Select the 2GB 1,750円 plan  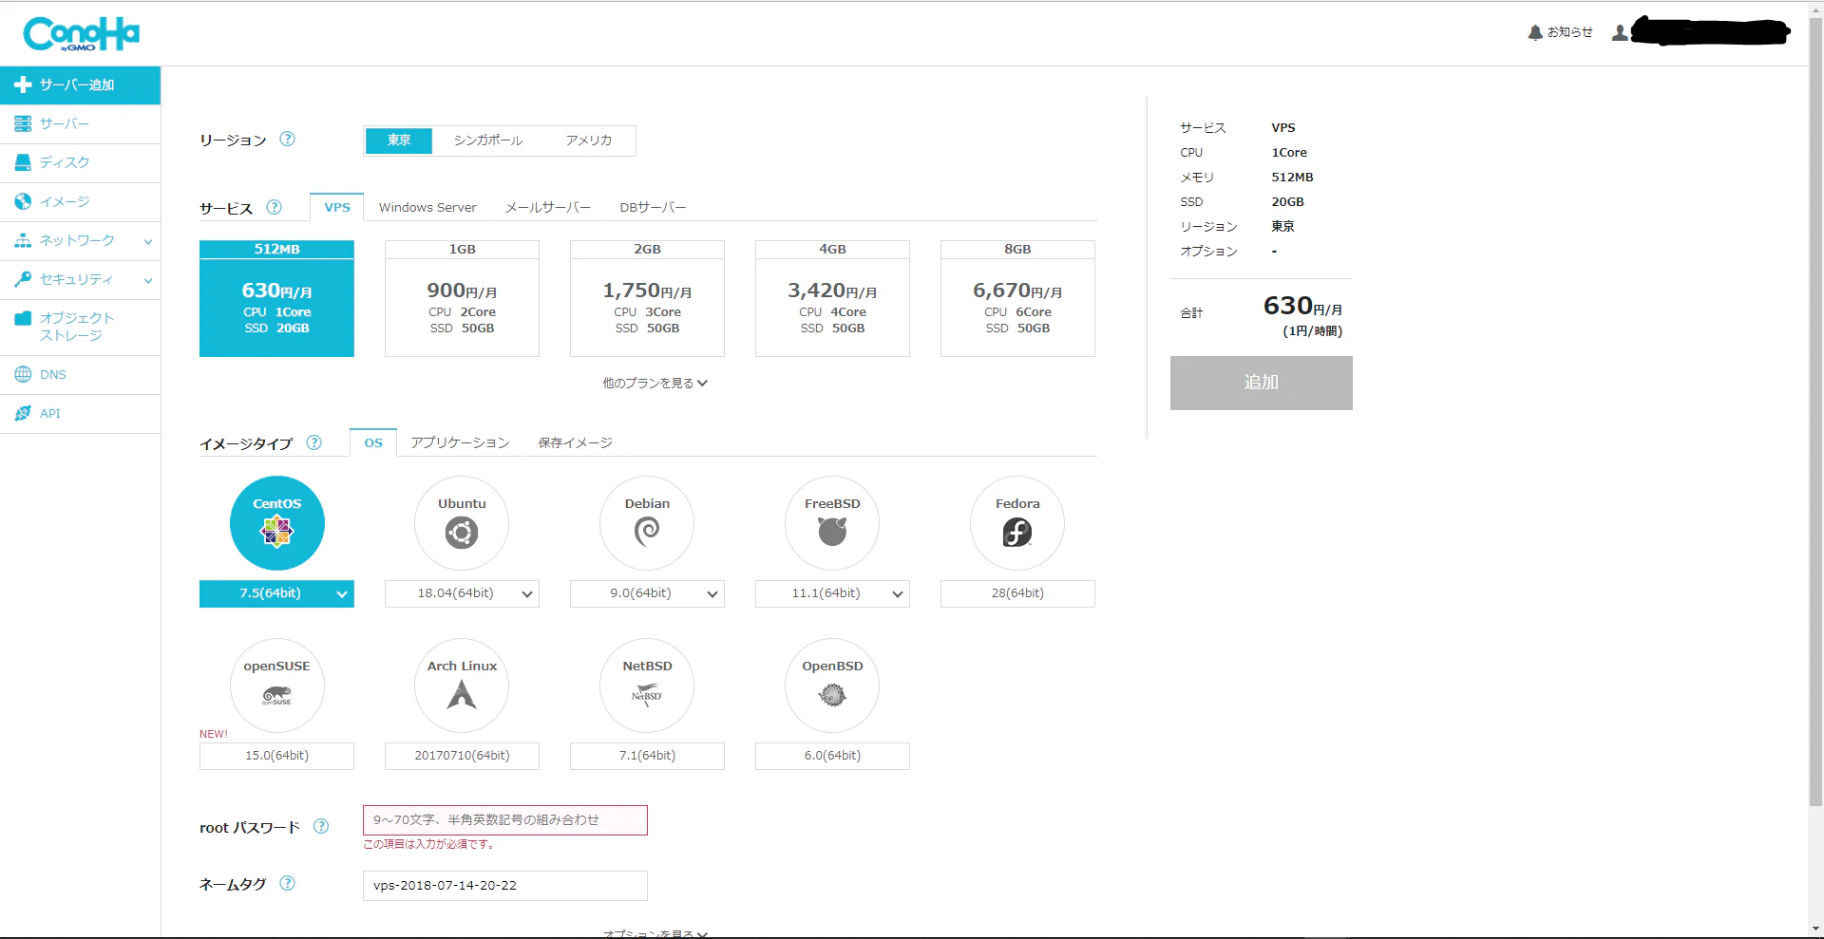point(647,298)
